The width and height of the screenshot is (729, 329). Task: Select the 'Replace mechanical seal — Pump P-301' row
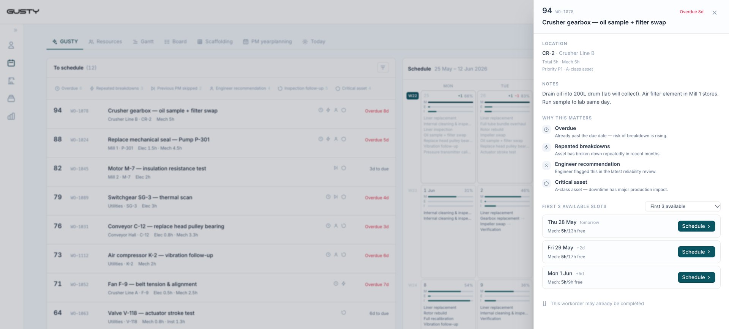pos(221,143)
